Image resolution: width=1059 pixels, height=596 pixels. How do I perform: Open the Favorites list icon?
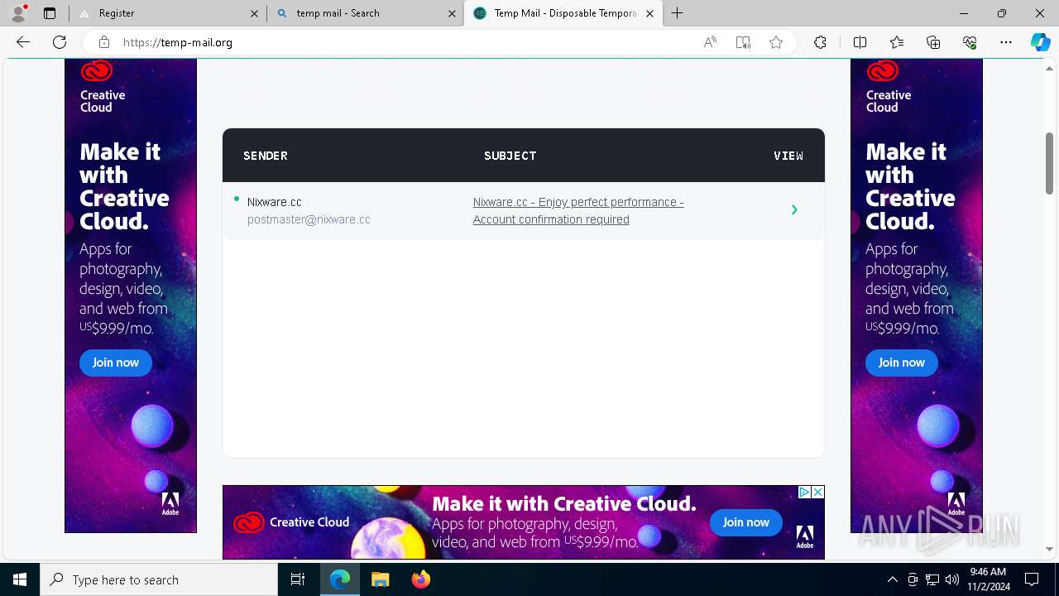point(897,42)
